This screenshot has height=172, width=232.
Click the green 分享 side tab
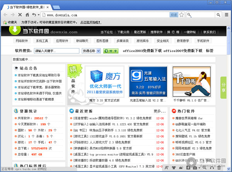[223, 88]
